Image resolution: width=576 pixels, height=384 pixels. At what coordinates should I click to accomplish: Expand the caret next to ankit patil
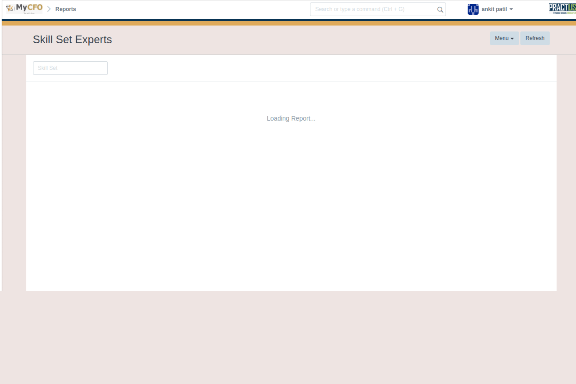511,10
